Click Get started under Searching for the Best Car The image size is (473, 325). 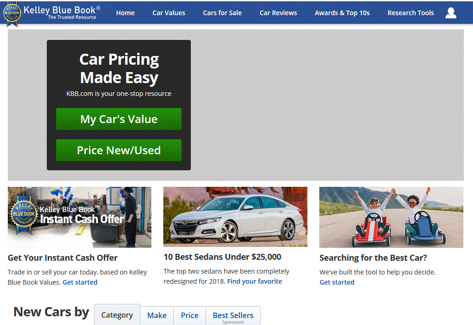click(x=337, y=282)
